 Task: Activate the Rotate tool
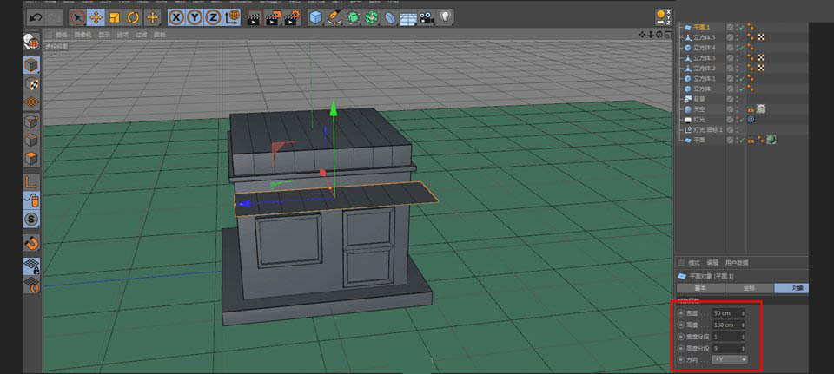click(133, 16)
